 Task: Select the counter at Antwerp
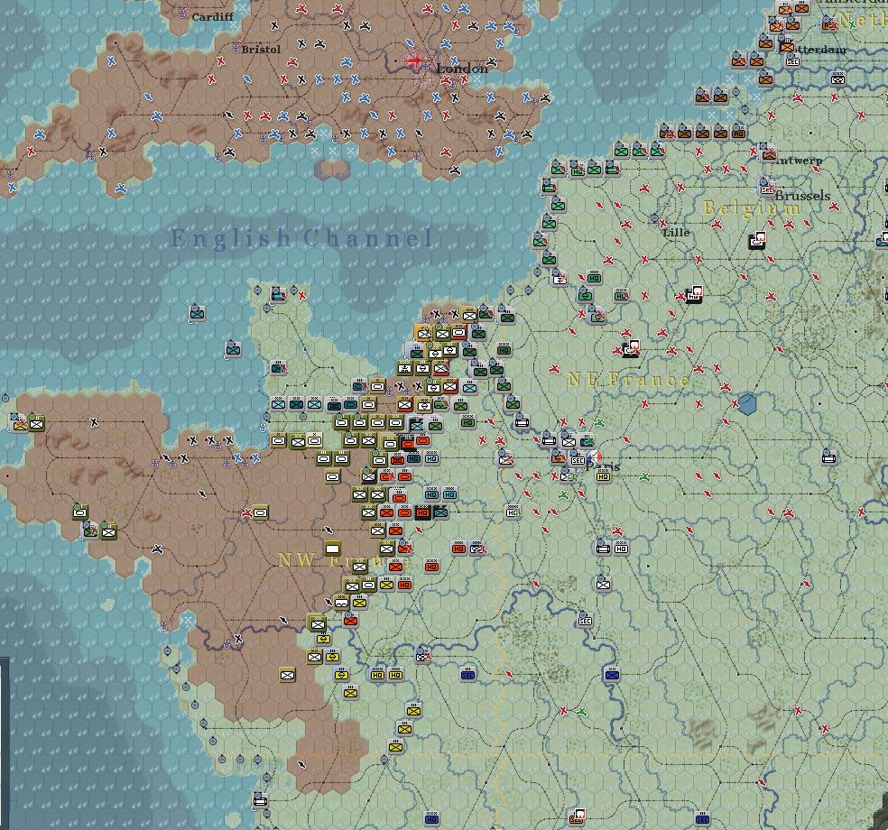click(769, 152)
